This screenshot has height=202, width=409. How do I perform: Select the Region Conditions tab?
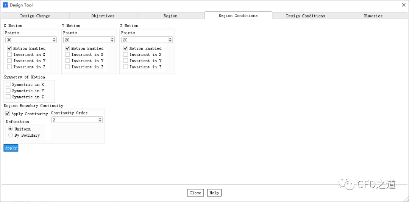tap(238, 15)
